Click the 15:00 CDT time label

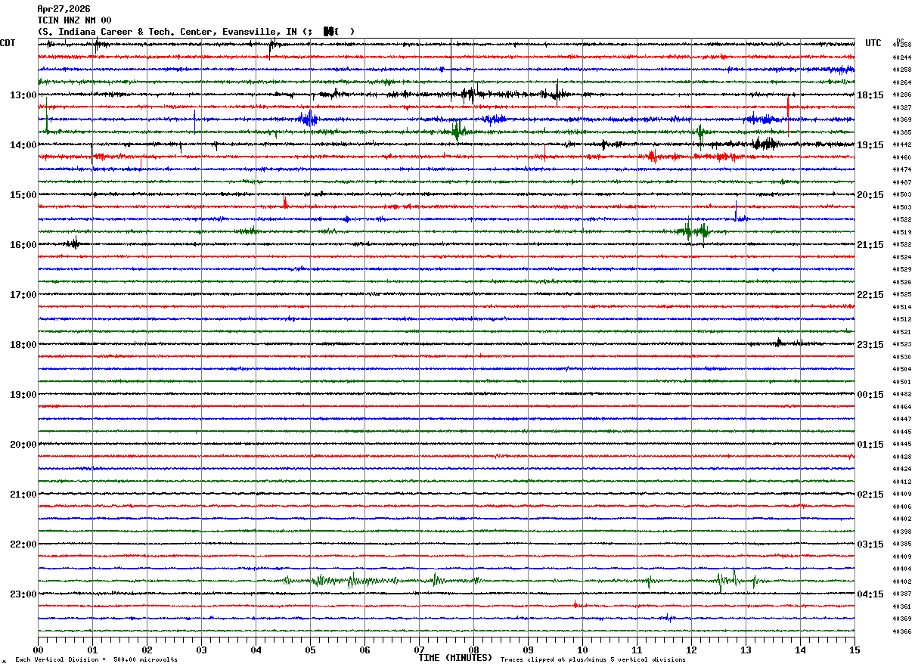tap(23, 195)
